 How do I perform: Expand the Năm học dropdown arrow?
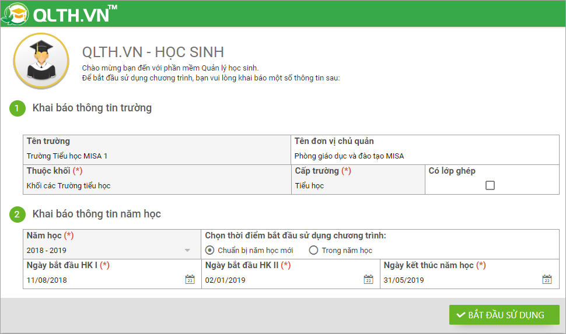[187, 250]
